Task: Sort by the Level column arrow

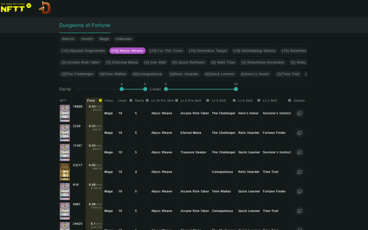Action: pos(131,101)
